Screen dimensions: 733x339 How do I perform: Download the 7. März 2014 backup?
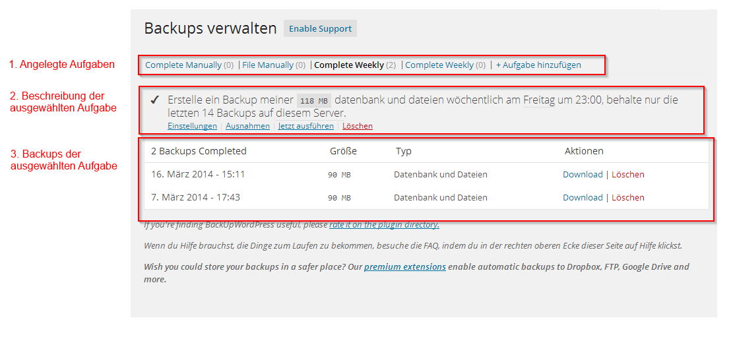(x=583, y=197)
